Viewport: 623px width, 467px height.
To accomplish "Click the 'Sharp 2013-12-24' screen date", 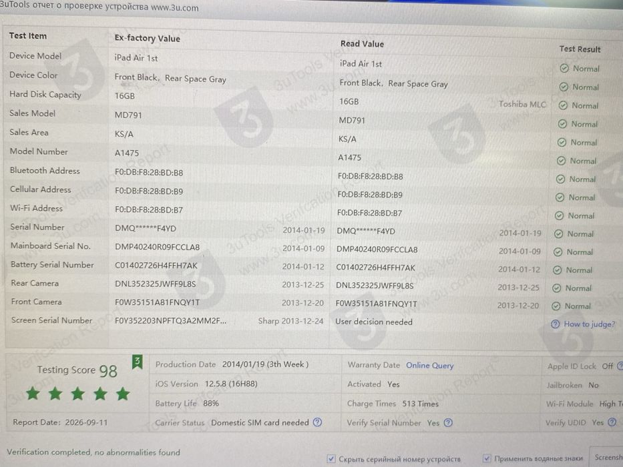I will (291, 321).
